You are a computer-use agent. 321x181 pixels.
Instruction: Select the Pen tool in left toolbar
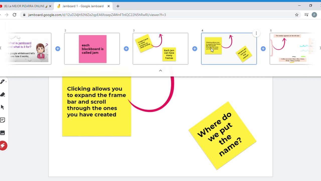point(2,81)
